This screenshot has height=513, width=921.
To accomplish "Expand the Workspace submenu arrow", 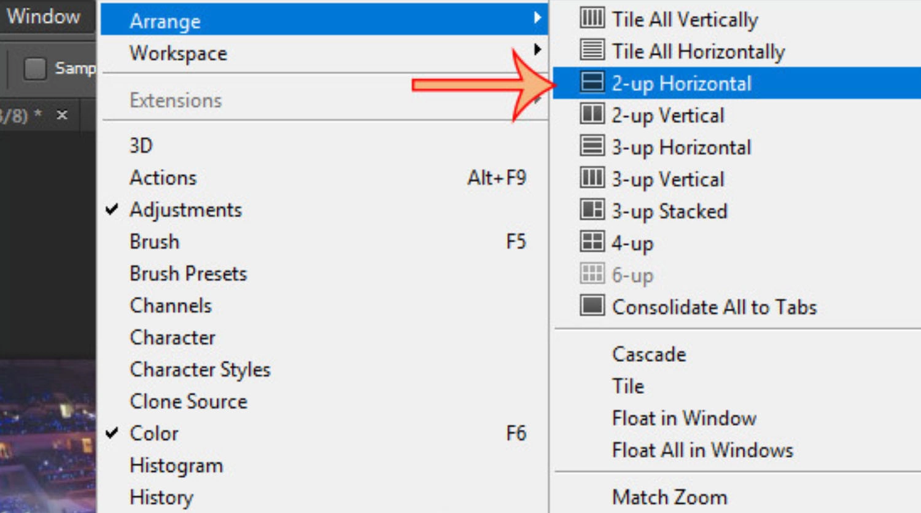I will (x=537, y=49).
